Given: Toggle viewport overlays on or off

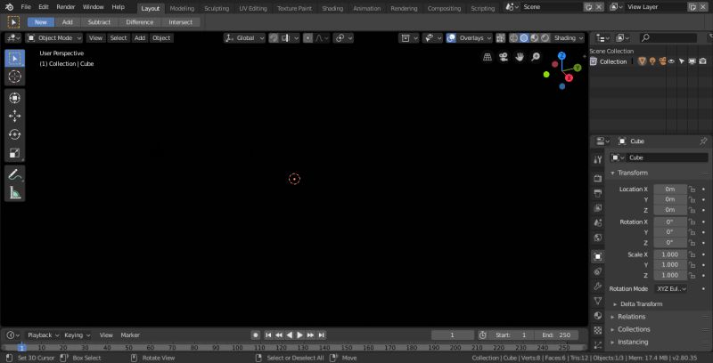Looking at the screenshot, I should point(451,38).
